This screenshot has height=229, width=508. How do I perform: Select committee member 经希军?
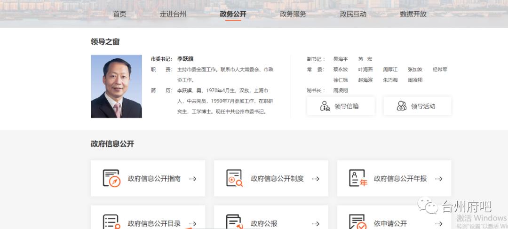click(x=440, y=69)
